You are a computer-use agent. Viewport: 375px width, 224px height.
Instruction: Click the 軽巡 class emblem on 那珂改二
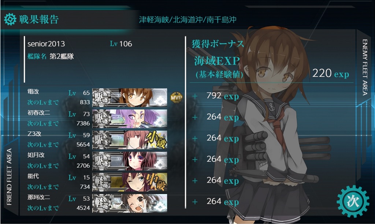tap(102, 203)
